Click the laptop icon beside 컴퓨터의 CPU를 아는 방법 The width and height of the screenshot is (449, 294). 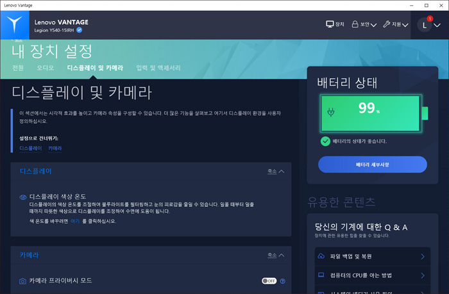[x=321, y=275]
